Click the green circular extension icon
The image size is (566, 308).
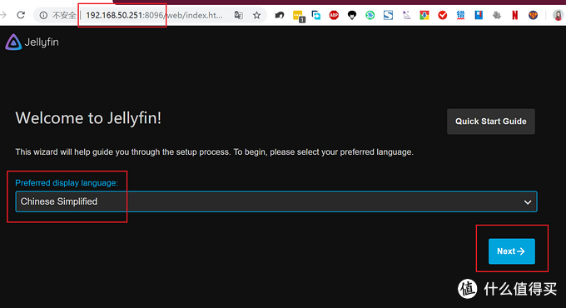point(370,15)
